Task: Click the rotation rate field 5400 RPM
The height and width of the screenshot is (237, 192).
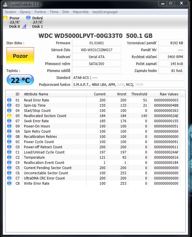Action: [x=171, y=57]
